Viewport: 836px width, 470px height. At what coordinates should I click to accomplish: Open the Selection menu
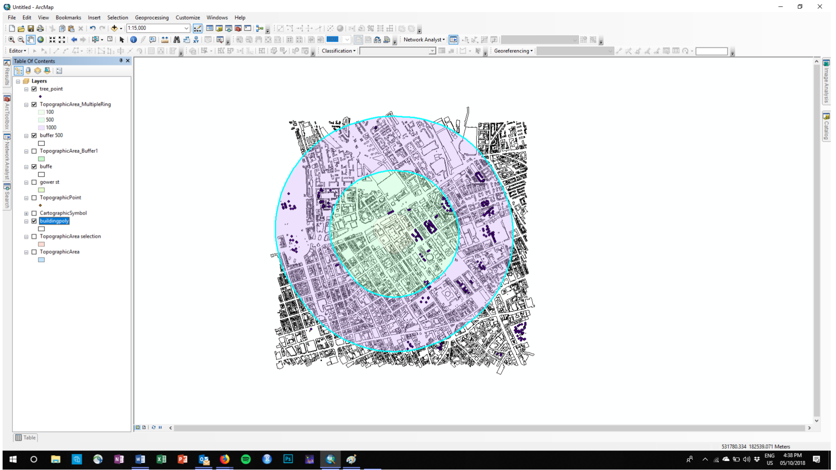point(117,17)
